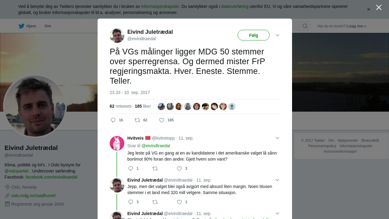Click the search magnifier icon
Screen dimensions: 389x219
pos(305,26)
